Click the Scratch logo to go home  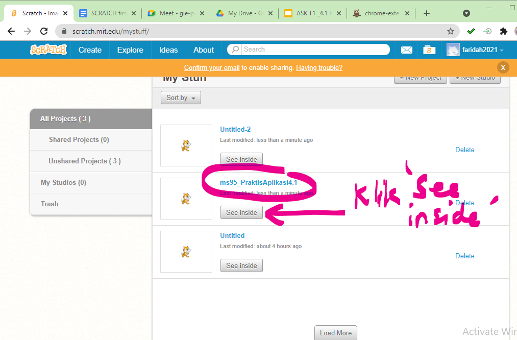click(48, 50)
